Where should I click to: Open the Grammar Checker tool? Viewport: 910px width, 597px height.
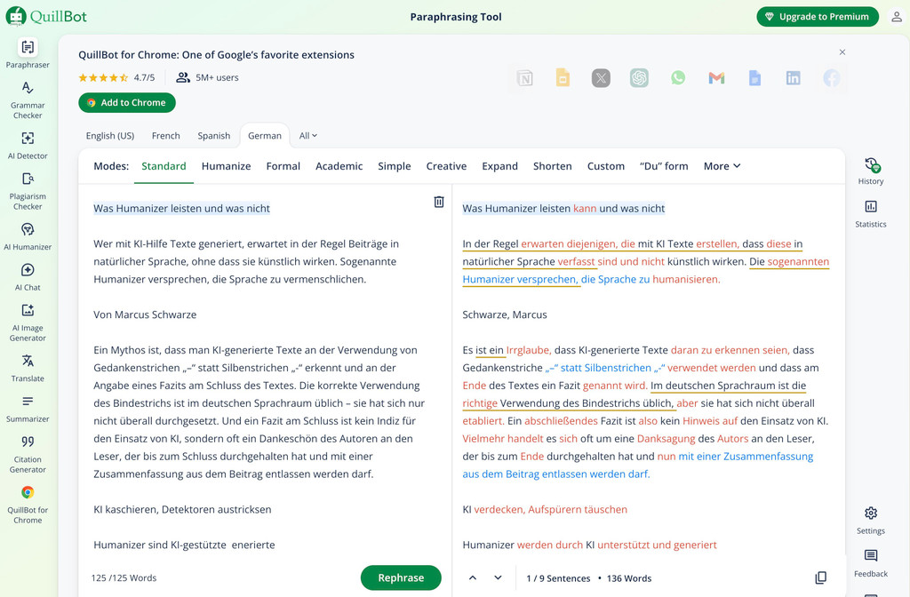click(28, 99)
